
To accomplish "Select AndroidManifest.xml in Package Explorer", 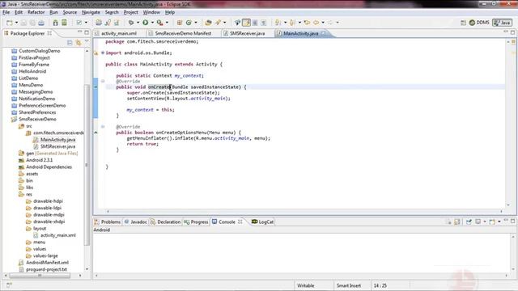I will pyautogui.click(x=47, y=263).
